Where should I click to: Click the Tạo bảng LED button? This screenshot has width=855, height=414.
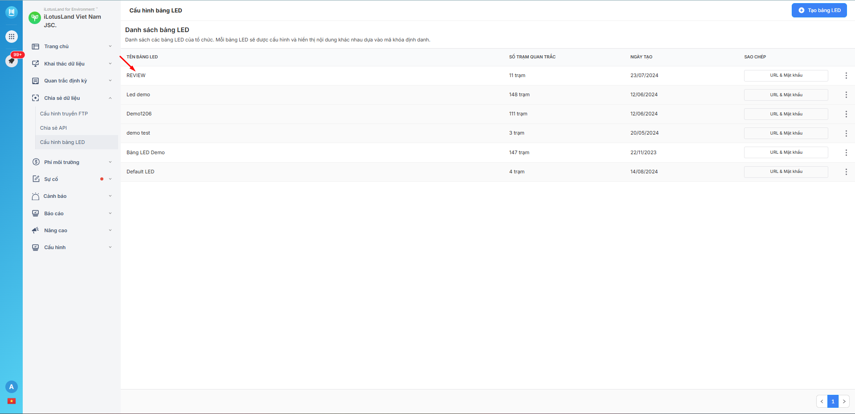(819, 10)
